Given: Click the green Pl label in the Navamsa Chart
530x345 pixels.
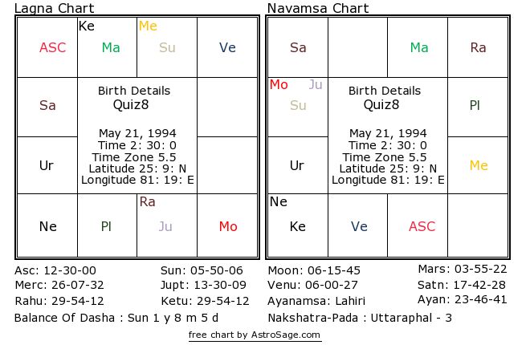Looking at the screenshot, I should coord(475,106).
